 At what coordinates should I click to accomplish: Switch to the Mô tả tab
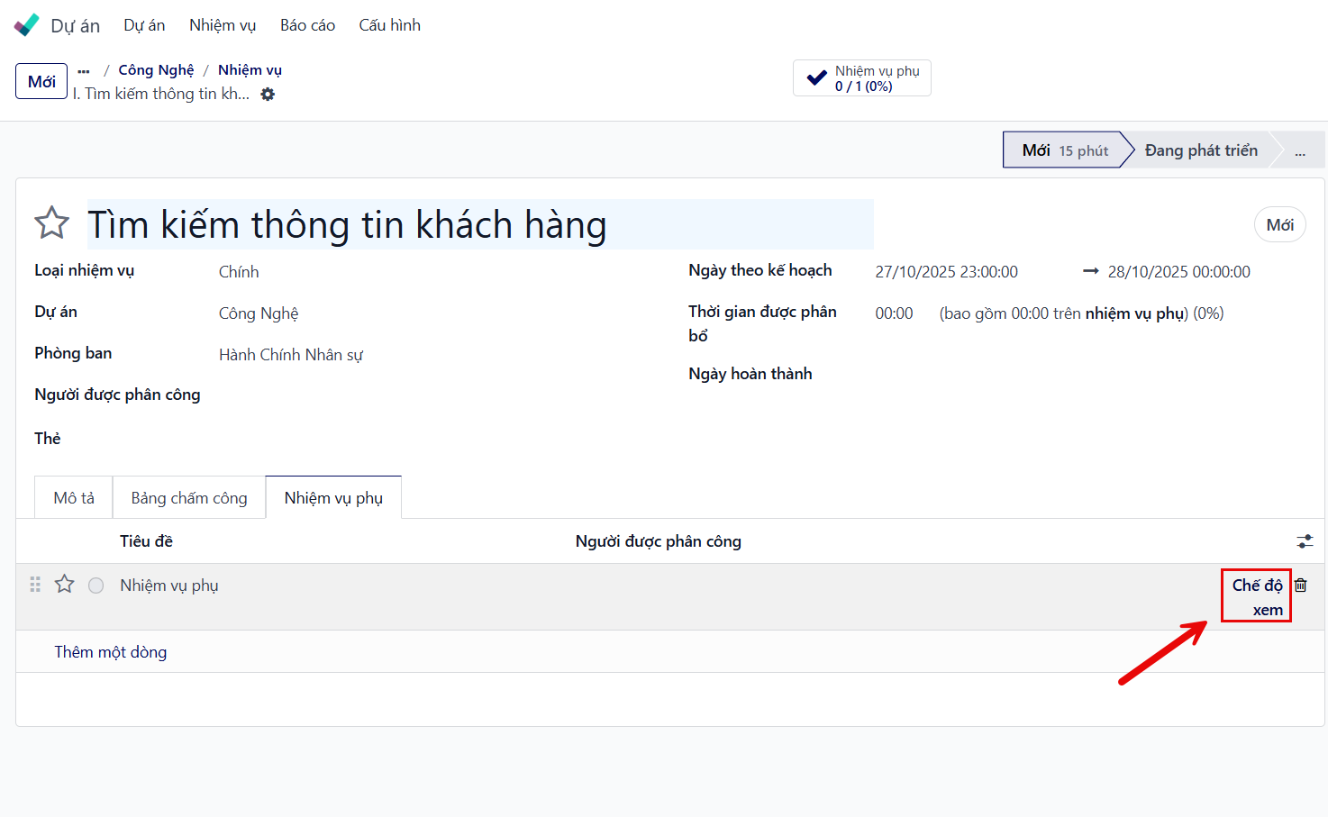74,498
